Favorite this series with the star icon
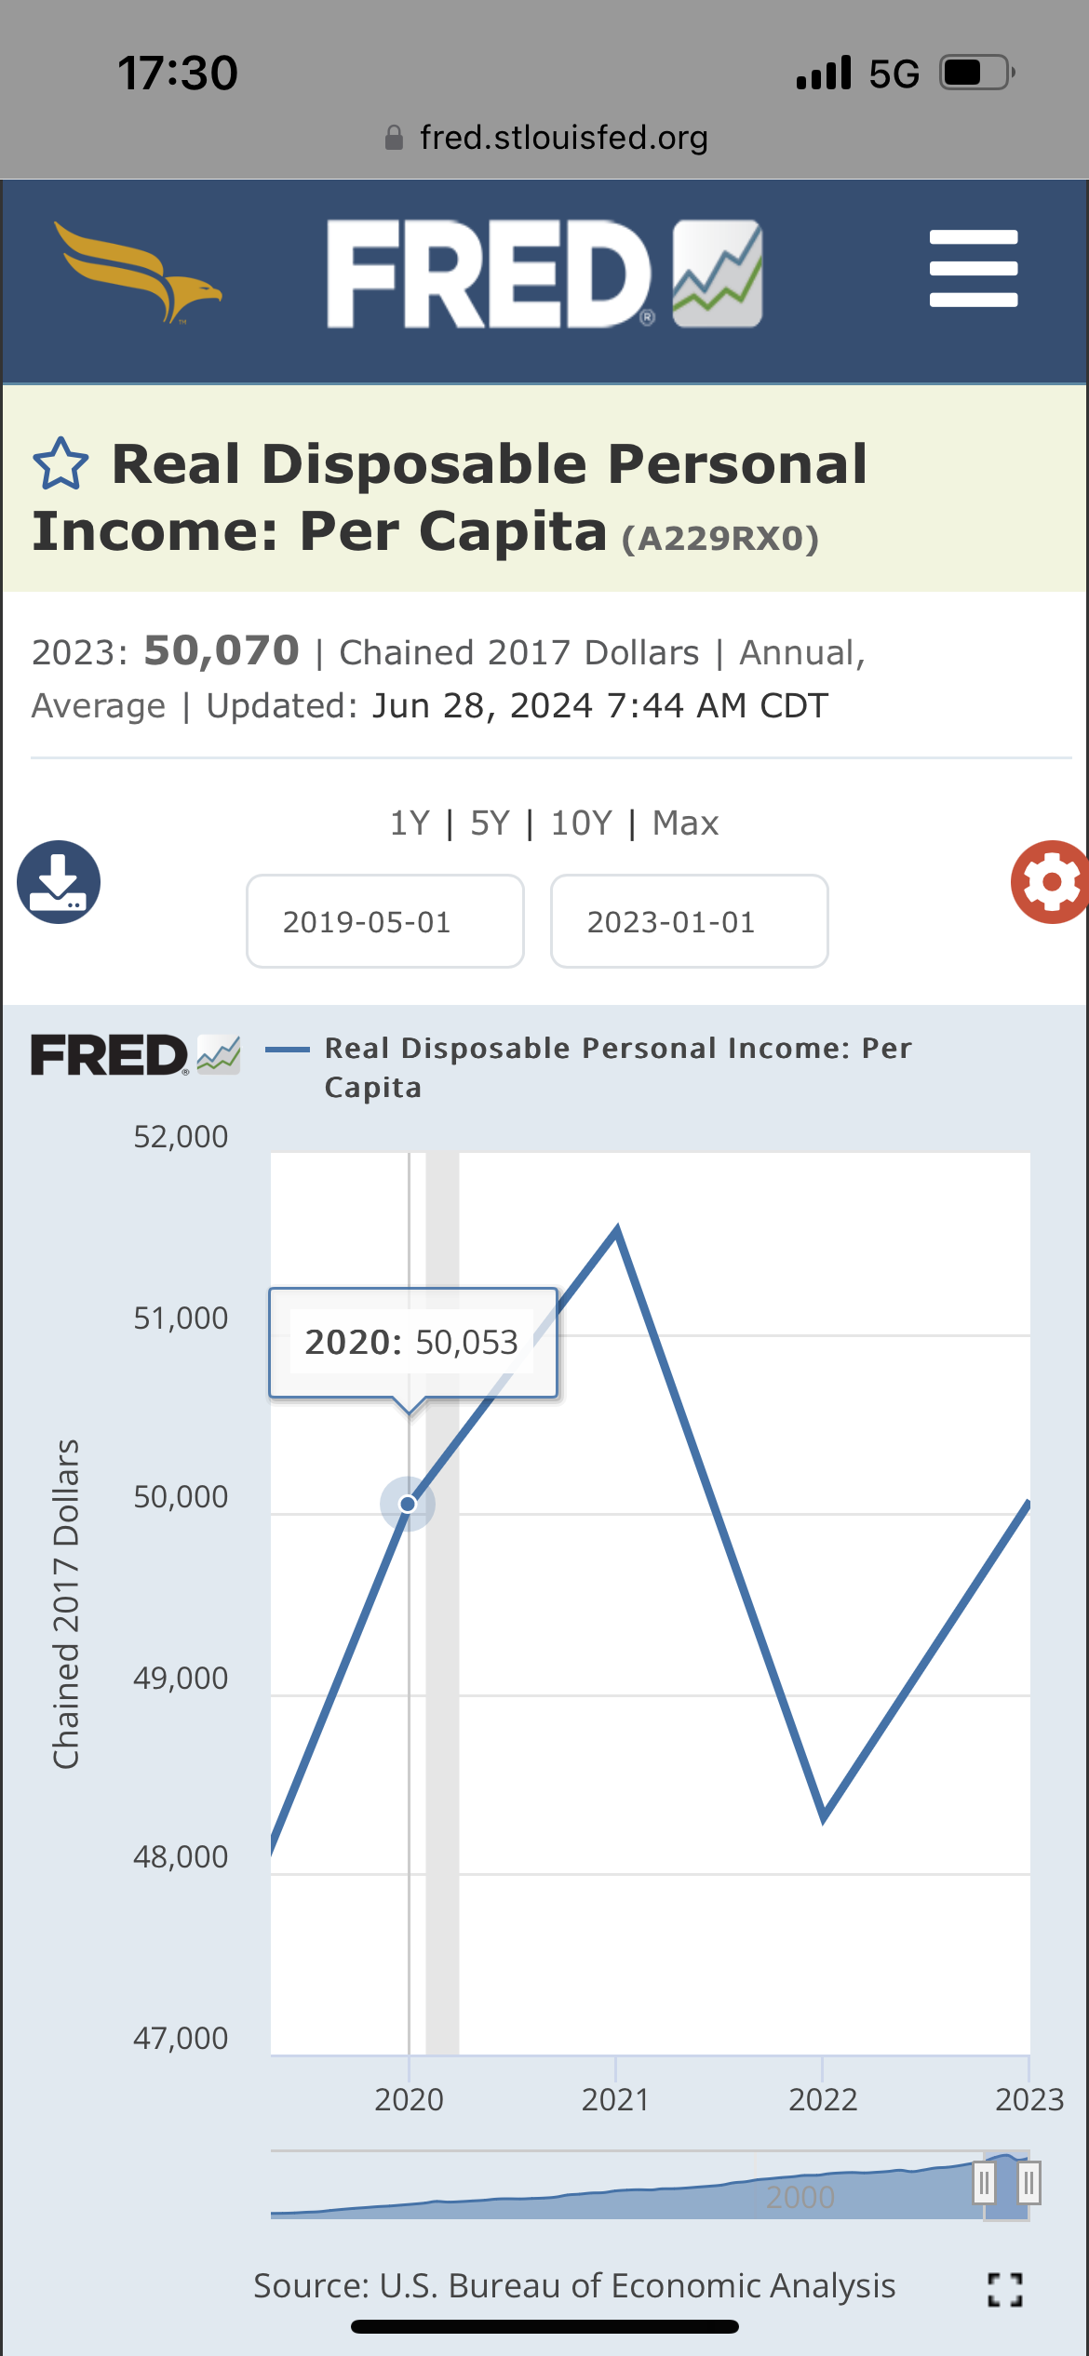1089x2356 pixels. [60, 464]
